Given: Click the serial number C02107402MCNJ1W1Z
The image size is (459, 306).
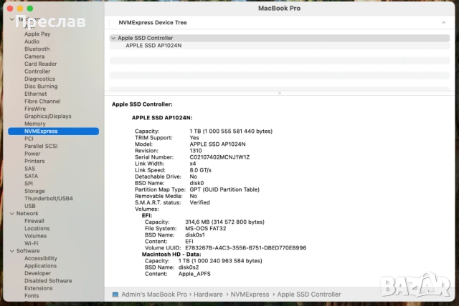Looking at the screenshot, I should (x=219, y=157).
